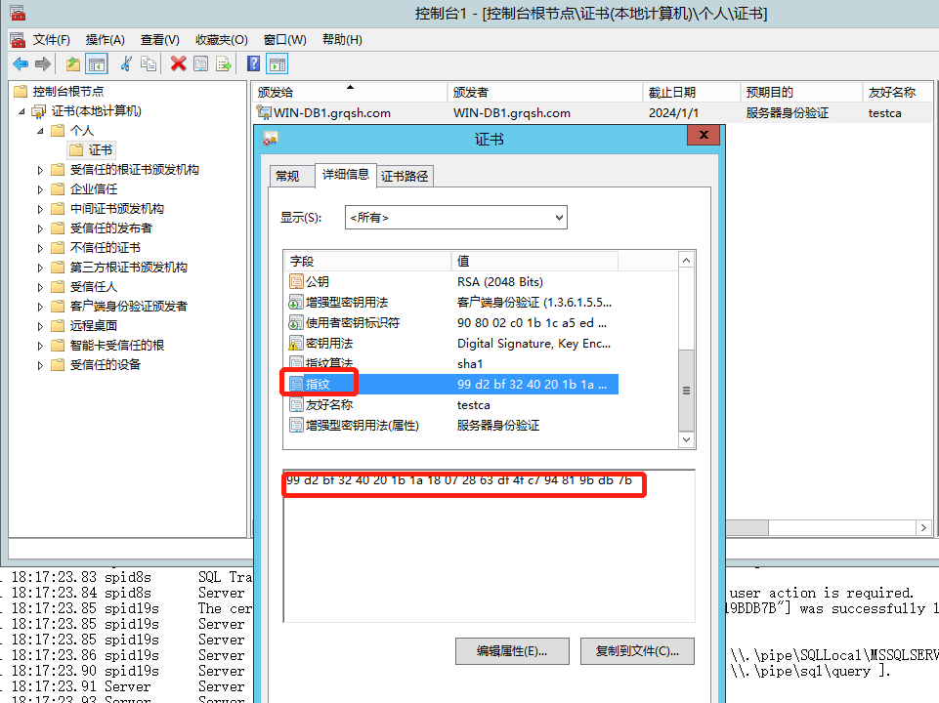Select the 证书 tree item under 个人

tap(92, 150)
